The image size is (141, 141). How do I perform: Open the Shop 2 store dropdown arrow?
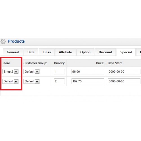pyautogui.click(x=16, y=72)
